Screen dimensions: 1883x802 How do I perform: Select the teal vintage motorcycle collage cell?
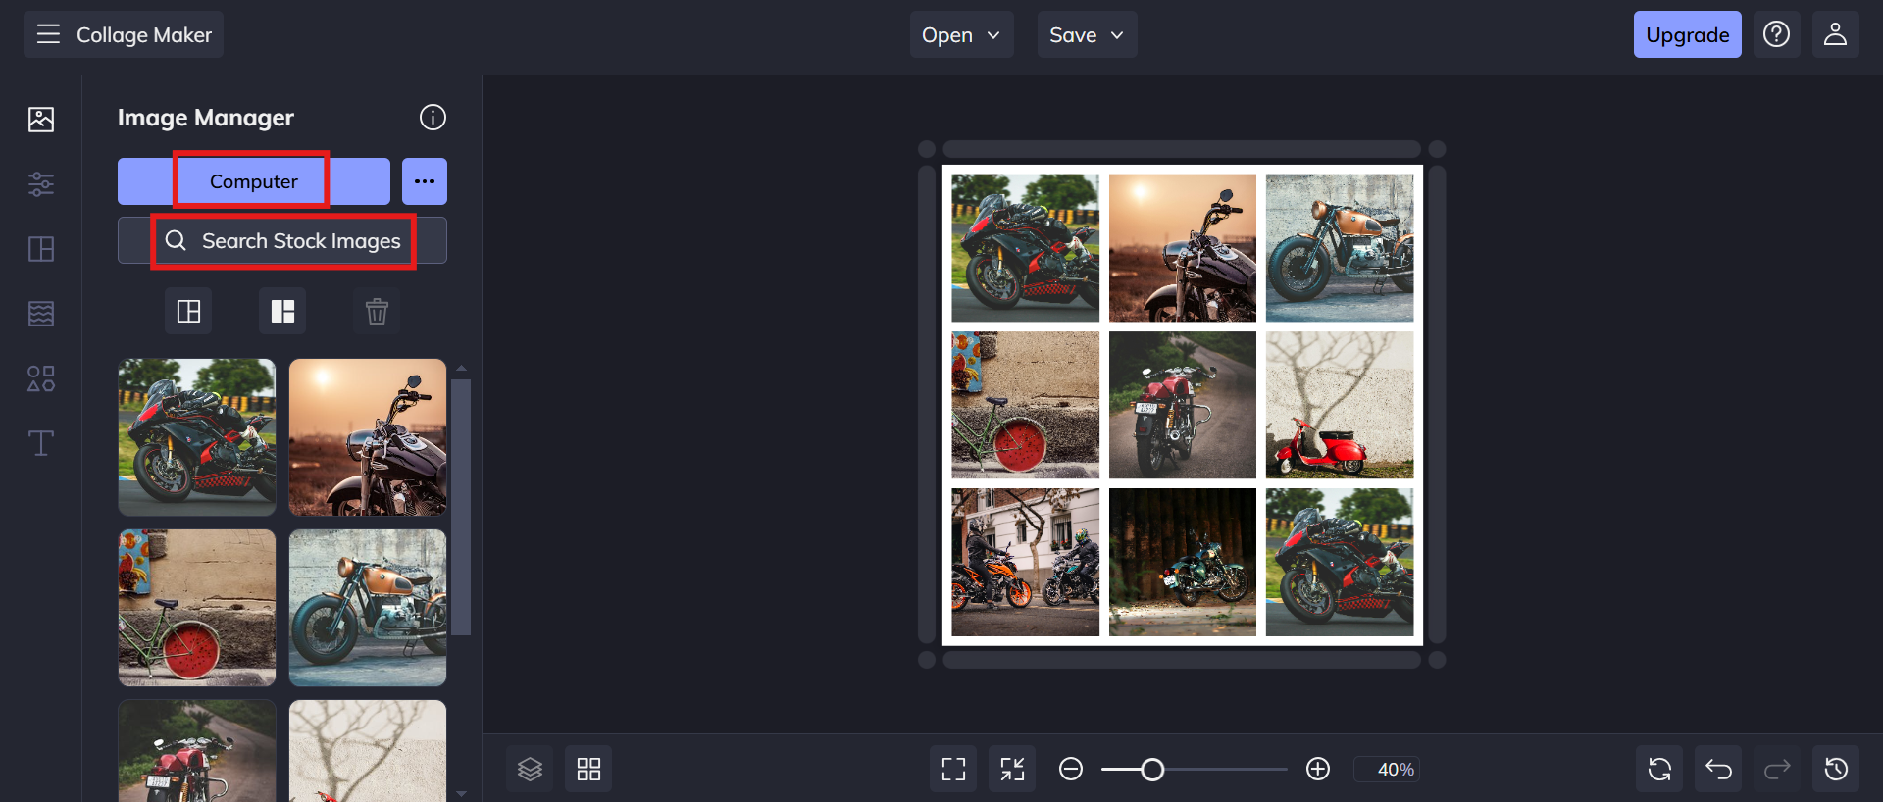pos(1340,248)
